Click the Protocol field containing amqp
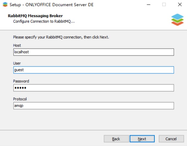The image size is (187, 146). coord(94,106)
